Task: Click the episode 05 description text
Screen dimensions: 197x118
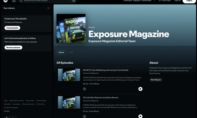Action: coord(110,106)
